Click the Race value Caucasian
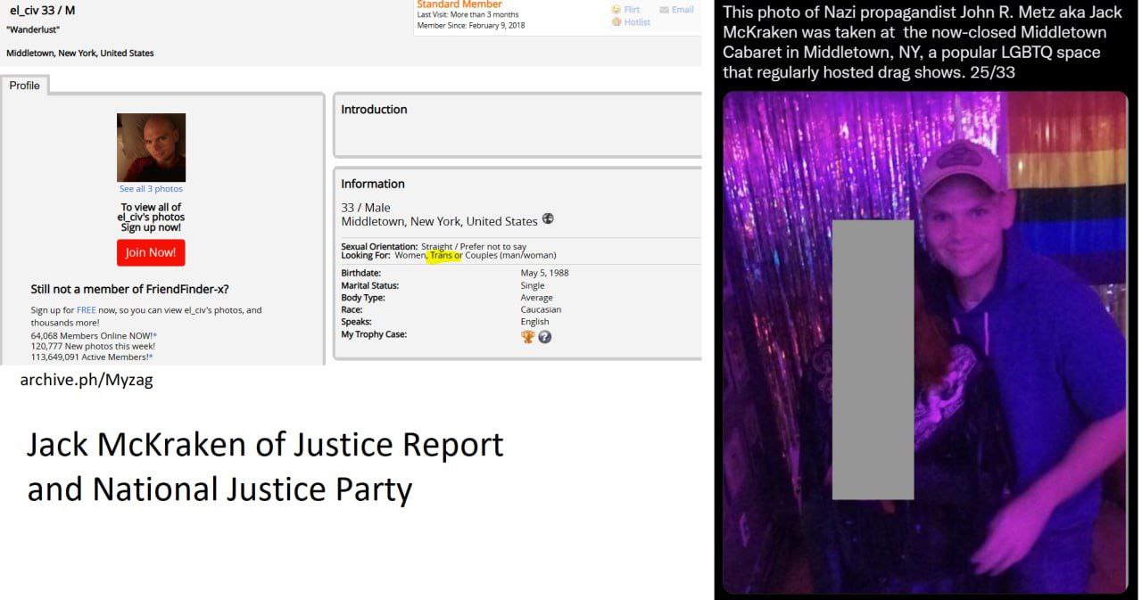The width and height of the screenshot is (1142, 600). 541,309
